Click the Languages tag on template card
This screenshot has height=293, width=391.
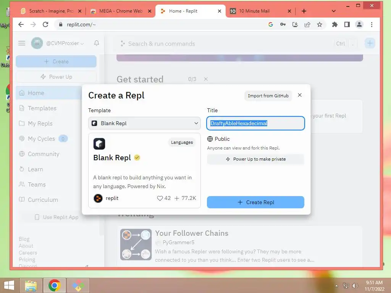tap(182, 142)
